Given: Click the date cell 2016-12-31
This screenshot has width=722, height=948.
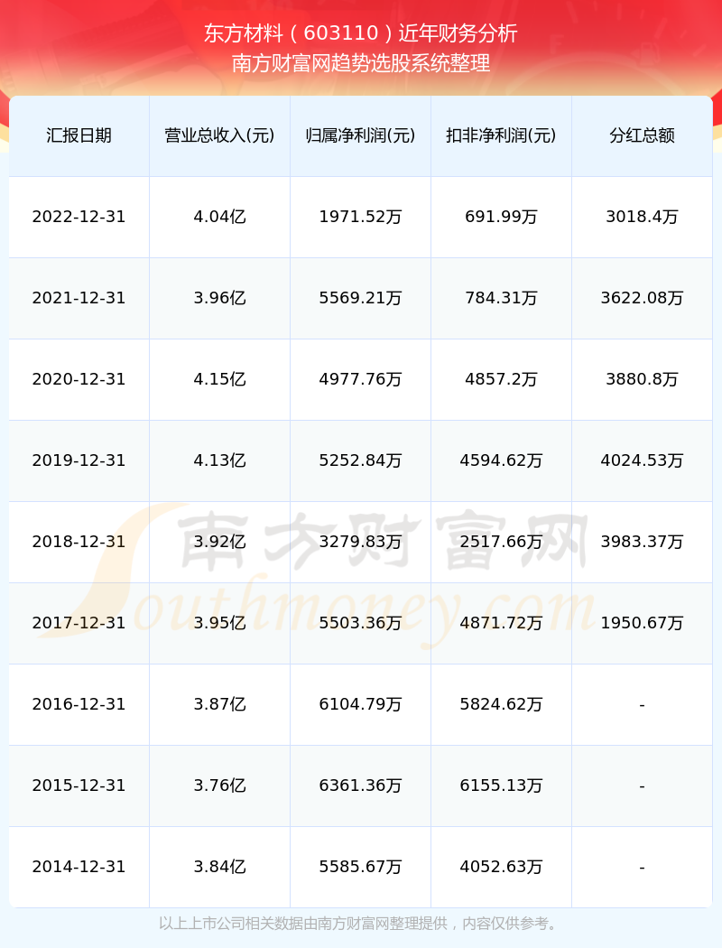Looking at the screenshot, I should click(79, 703).
